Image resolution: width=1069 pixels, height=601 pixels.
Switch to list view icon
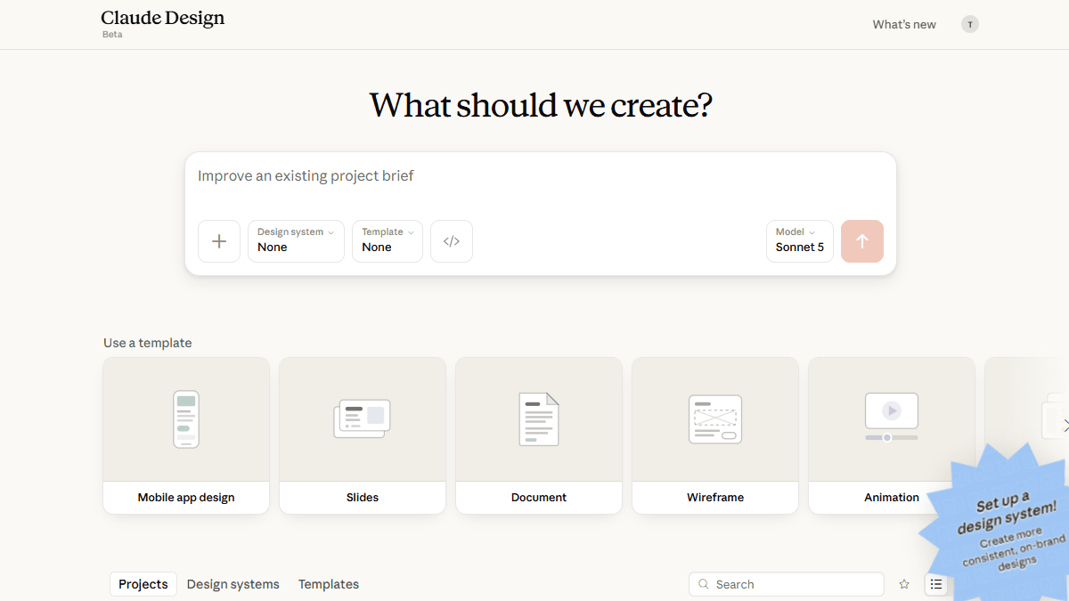coord(936,584)
